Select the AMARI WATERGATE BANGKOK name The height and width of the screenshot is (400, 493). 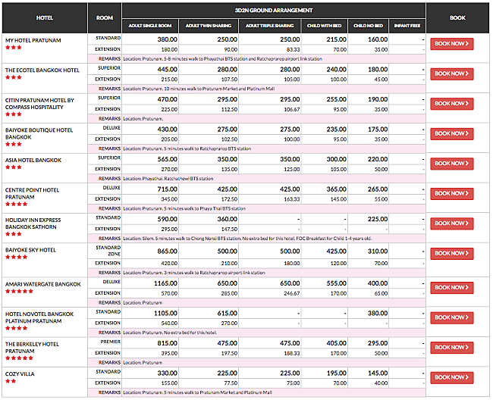point(43,284)
